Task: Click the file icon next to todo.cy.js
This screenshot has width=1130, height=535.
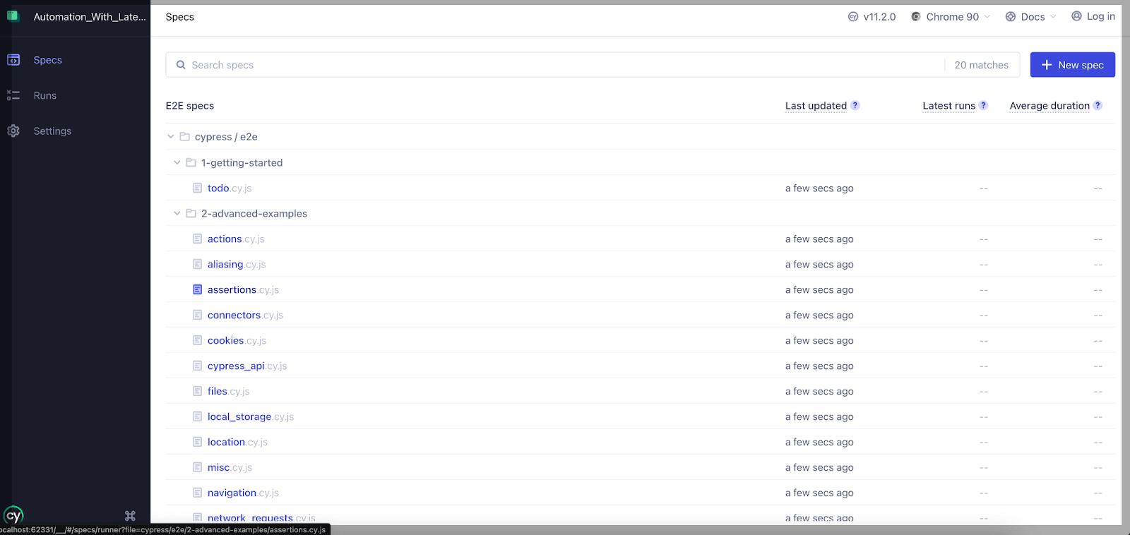Action: (x=198, y=188)
